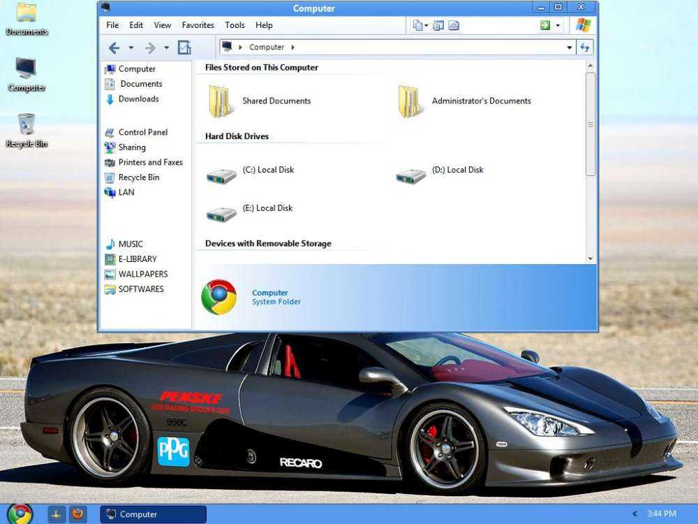This screenshot has width=698, height=524.
Task: Click the export/check toolbar icon
Action: click(184, 48)
